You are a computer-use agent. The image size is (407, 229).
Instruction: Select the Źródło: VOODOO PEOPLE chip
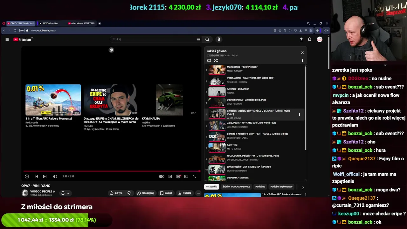point(236,187)
